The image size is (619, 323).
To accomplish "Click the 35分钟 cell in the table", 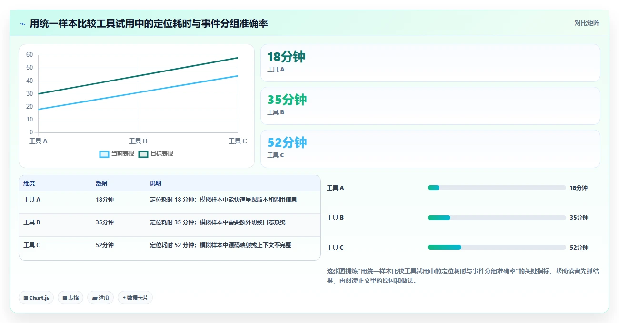I will (x=105, y=222).
